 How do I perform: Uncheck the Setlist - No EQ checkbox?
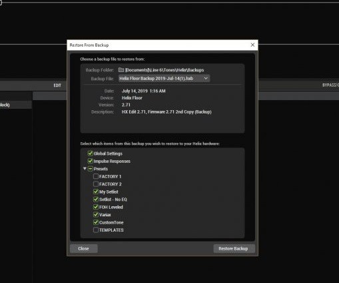click(96, 200)
